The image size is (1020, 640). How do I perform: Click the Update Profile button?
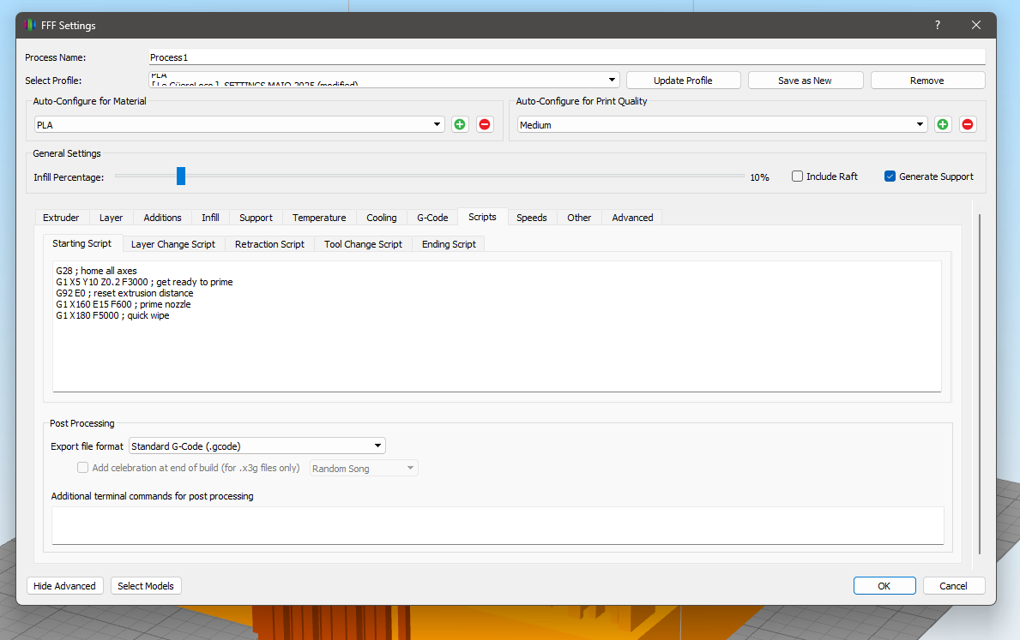683,81
